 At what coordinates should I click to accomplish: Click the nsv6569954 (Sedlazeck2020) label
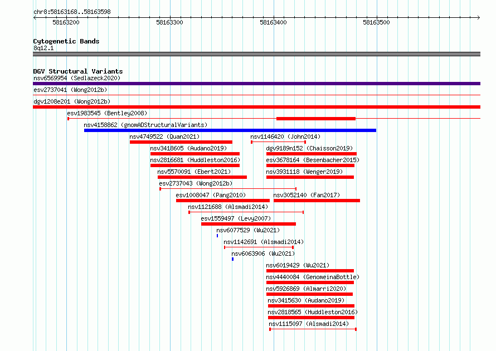[77, 78]
